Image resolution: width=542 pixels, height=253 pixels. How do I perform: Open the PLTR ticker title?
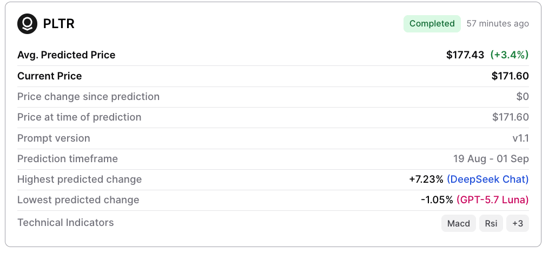[59, 24]
